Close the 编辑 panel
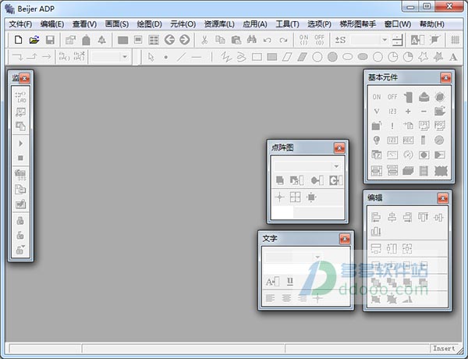Screen dimensions: 468x359 click(x=442, y=198)
